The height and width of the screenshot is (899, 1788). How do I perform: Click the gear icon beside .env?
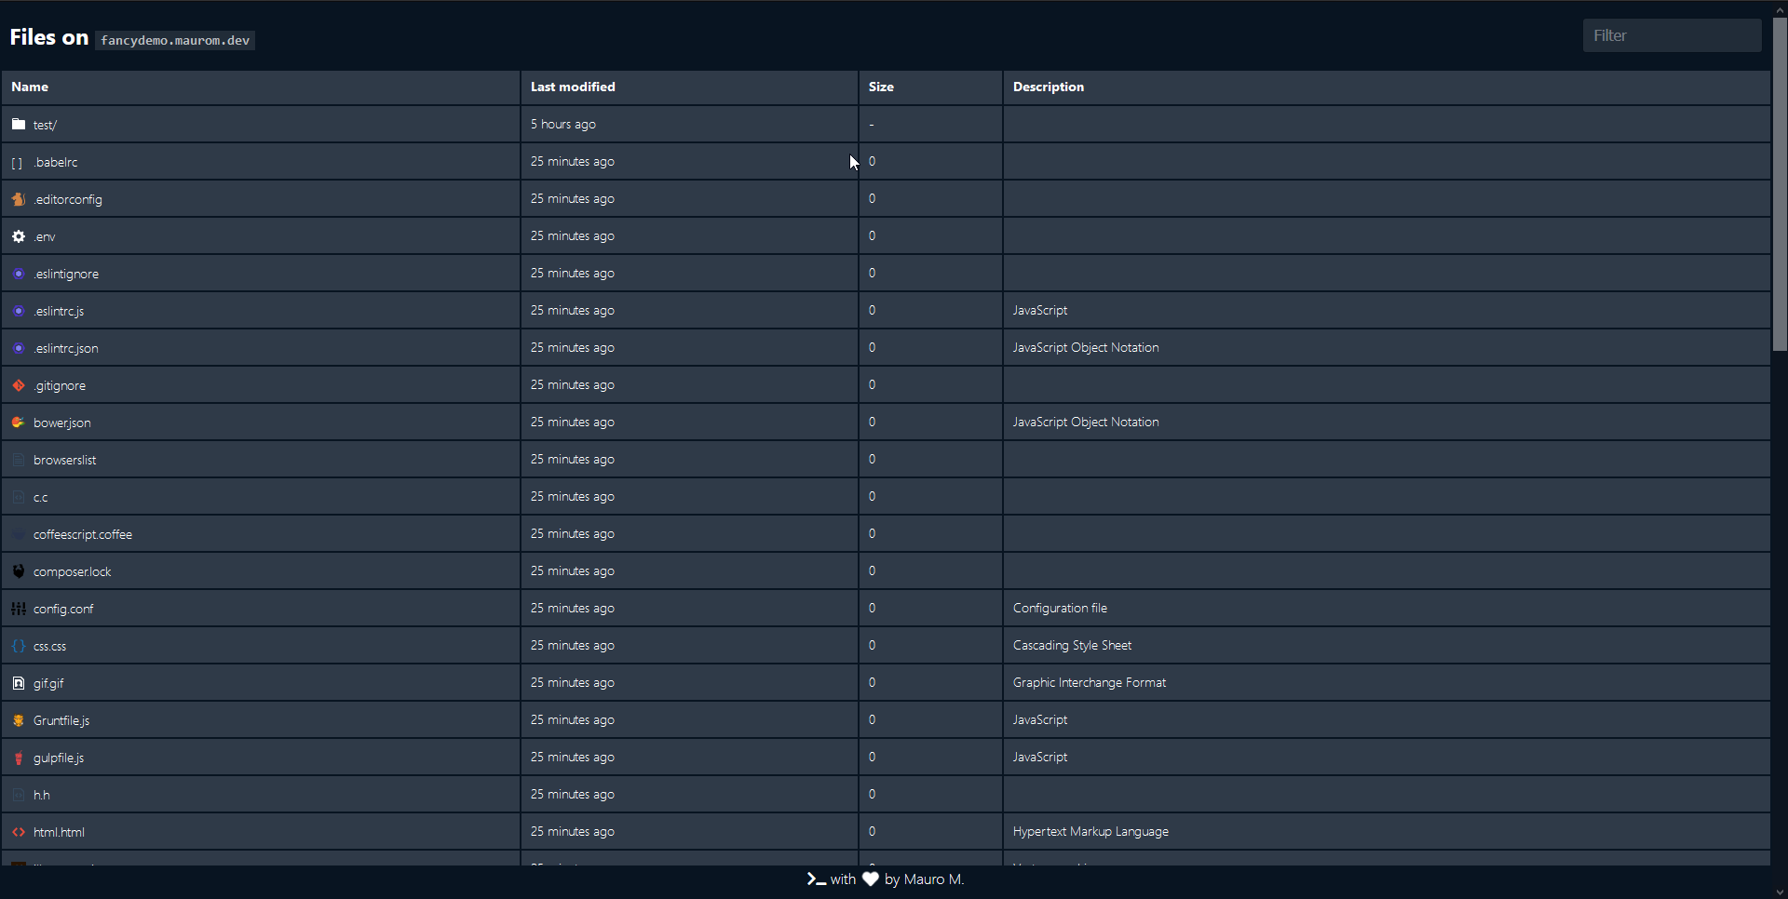click(x=19, y=236)
